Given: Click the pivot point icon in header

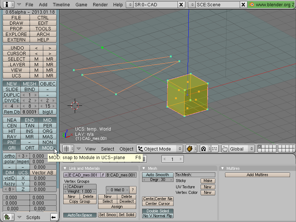Looking at the screenshot, I should coord(203,149).
